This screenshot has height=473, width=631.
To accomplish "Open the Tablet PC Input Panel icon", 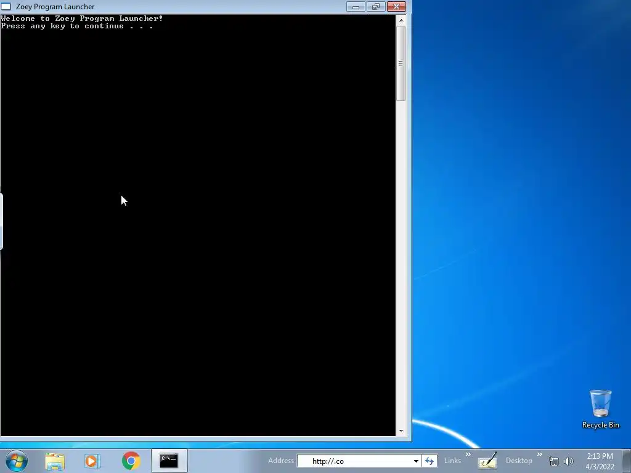I will tap(487, 461).
